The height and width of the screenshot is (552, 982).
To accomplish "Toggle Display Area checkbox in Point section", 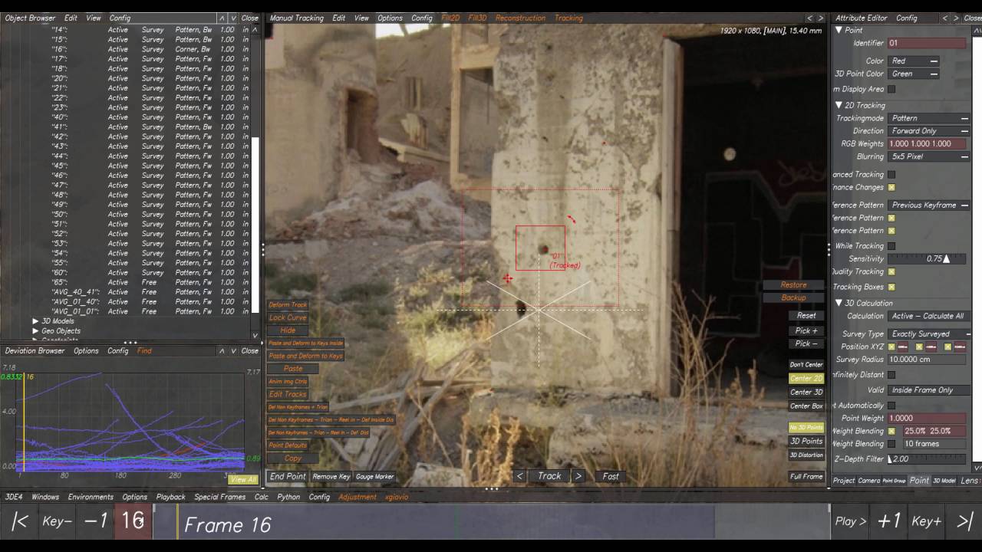I will (x=891, y=89).
